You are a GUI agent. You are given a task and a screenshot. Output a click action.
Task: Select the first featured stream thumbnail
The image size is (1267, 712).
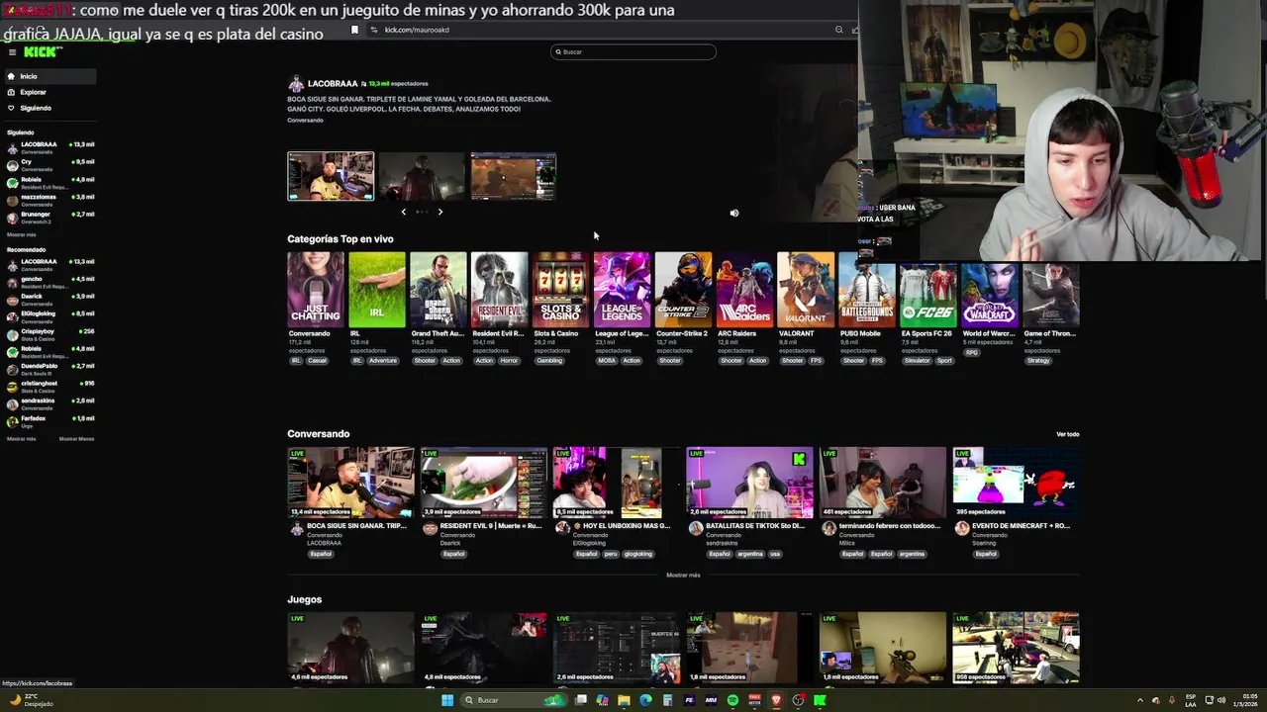coord(331,176)
